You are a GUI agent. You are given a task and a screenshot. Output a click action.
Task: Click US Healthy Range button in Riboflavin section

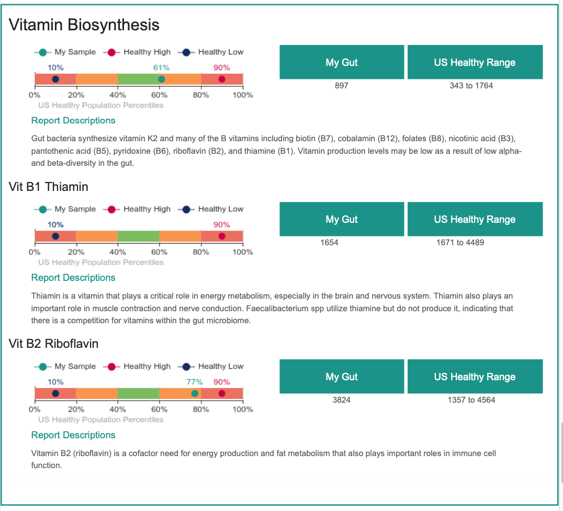pos(475,377)
